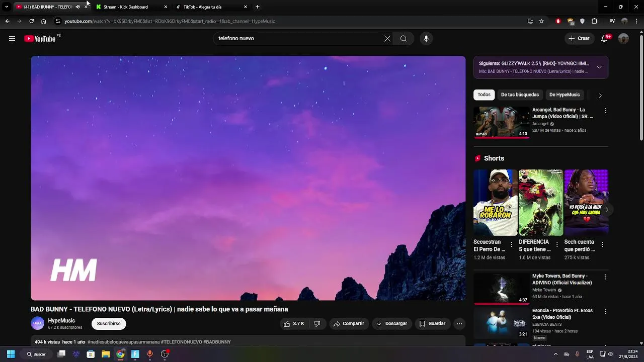Open the YouTube notifications bell
644x362 pixels.
coord(605,39)
